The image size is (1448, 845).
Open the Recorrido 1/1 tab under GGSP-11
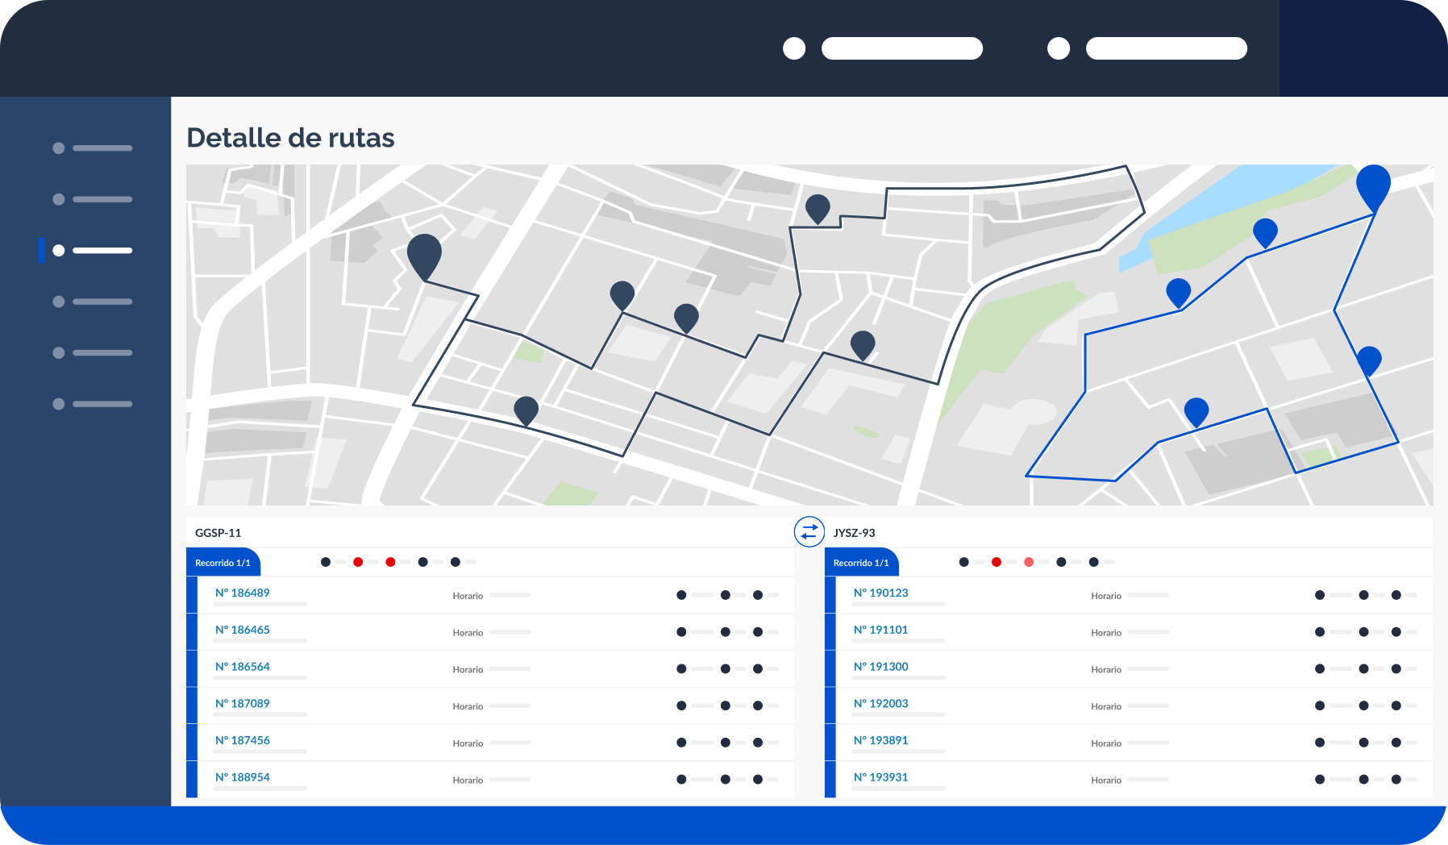point(223,563)
